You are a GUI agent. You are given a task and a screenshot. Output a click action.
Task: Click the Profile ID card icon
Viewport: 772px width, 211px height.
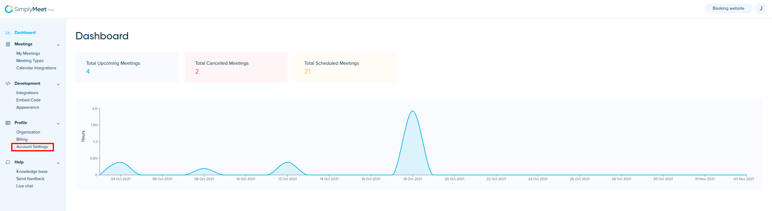[8, 123]
